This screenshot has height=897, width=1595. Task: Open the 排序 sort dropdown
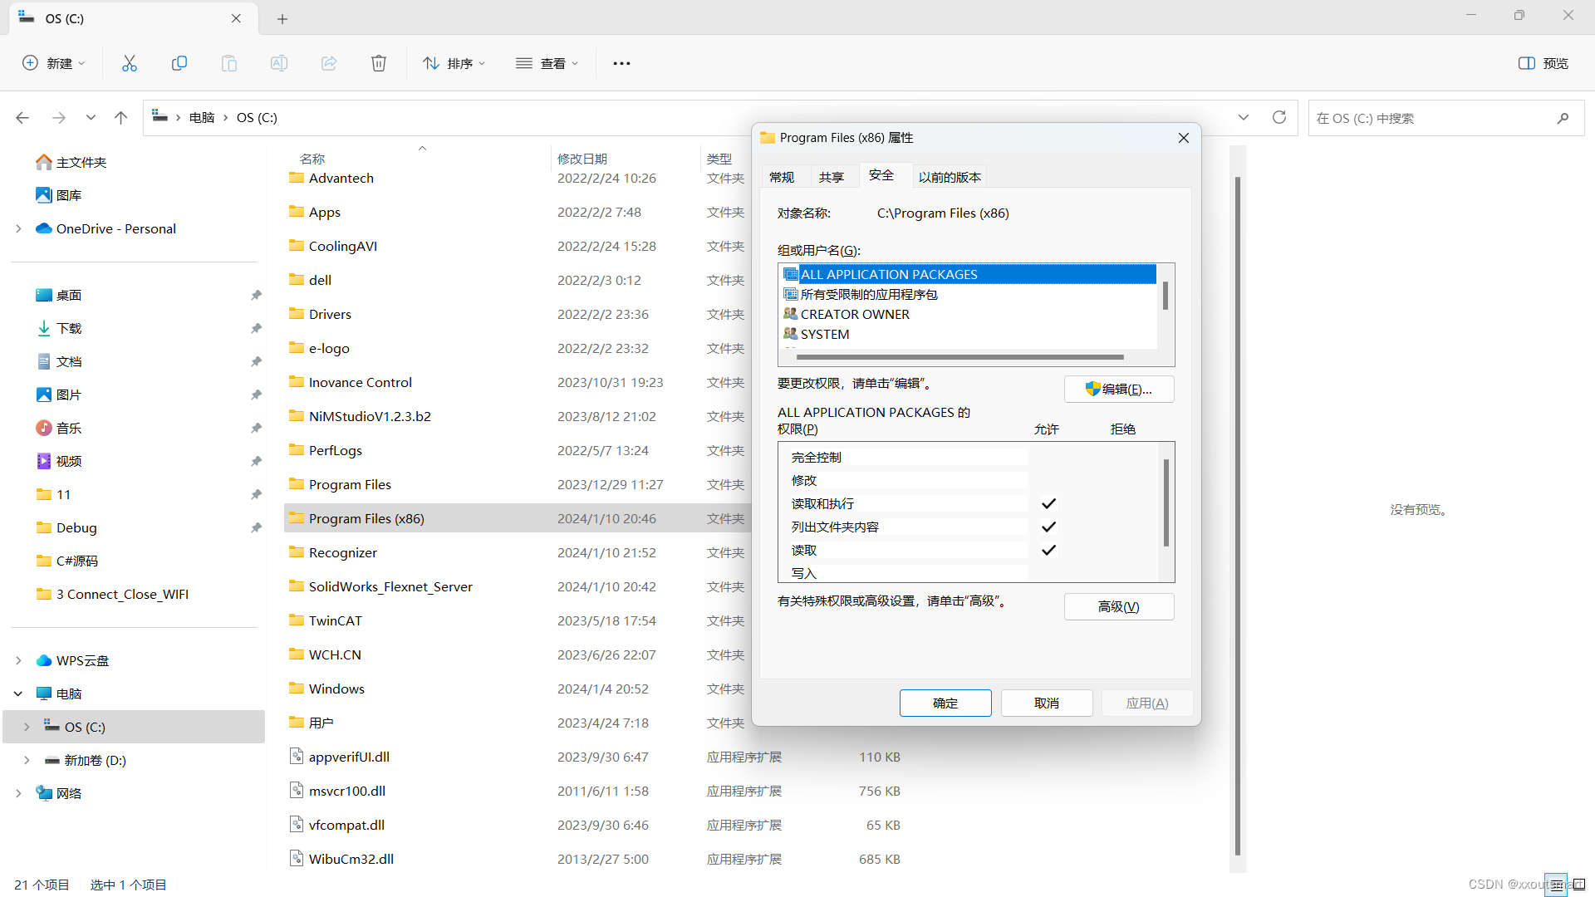tap(454, 63)
